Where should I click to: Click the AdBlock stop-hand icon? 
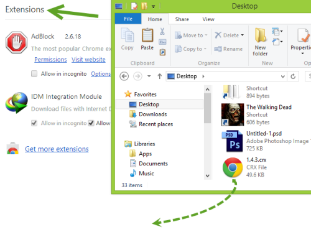tap(17, 42)
